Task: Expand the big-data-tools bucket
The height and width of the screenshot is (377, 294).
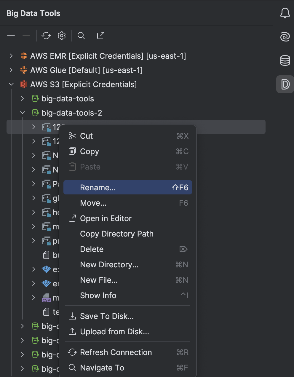Action: 23,98
